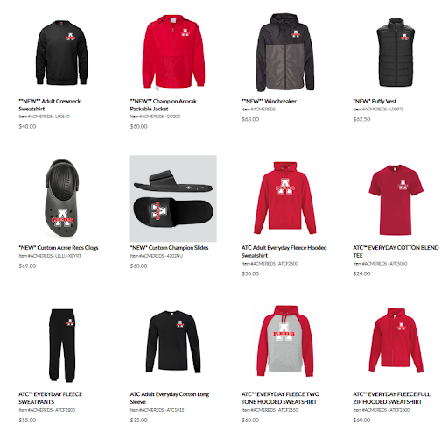The width and height of the screenshot is (448, 432).
Task: Select the black and grey Windbreaker image
Action: click(285, 53)
